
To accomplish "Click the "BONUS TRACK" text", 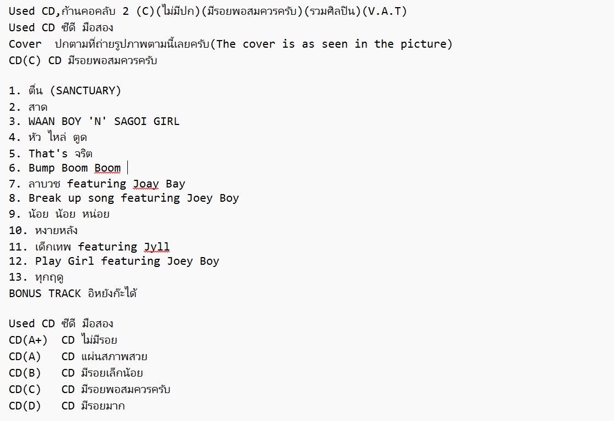I will click(x=44, y=293).
